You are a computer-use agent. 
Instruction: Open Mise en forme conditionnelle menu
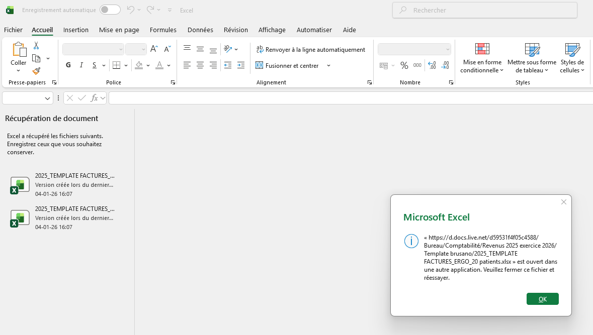coord(482,58)
